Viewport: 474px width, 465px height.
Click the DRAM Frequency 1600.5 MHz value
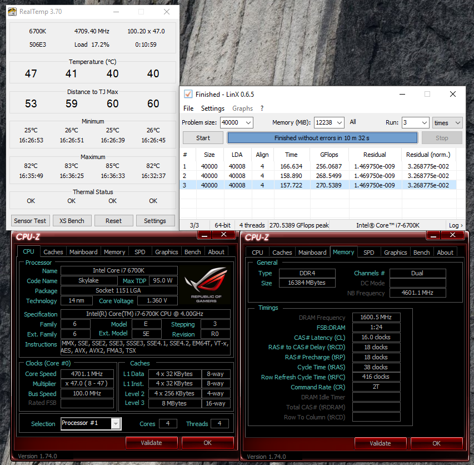(376, 318)
